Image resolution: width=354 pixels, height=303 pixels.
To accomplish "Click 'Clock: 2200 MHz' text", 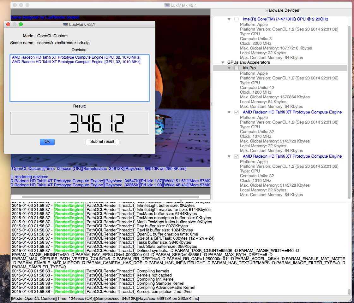I will tap(255, 44).
